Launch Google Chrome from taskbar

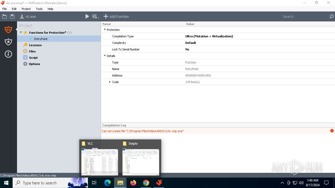(146, 183)
